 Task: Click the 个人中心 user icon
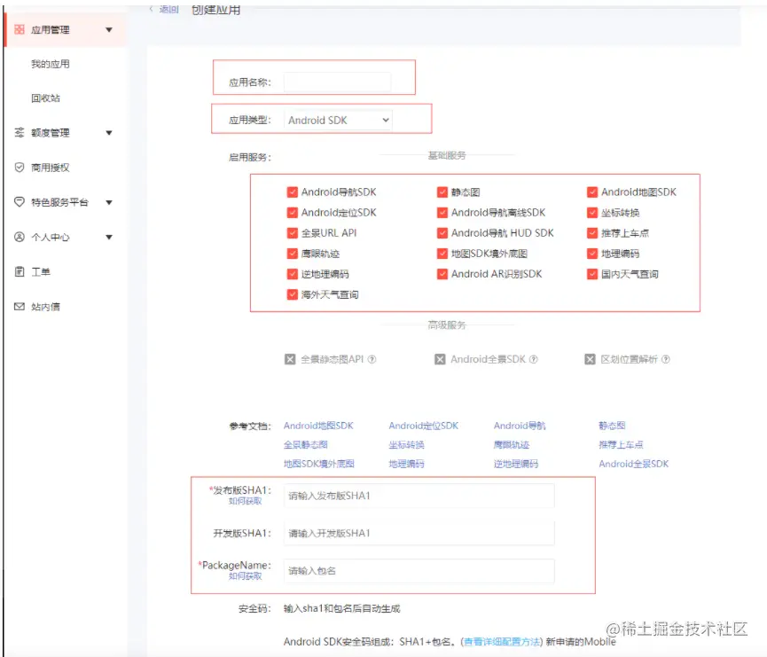pyautogui.click(x=20, y=238)
